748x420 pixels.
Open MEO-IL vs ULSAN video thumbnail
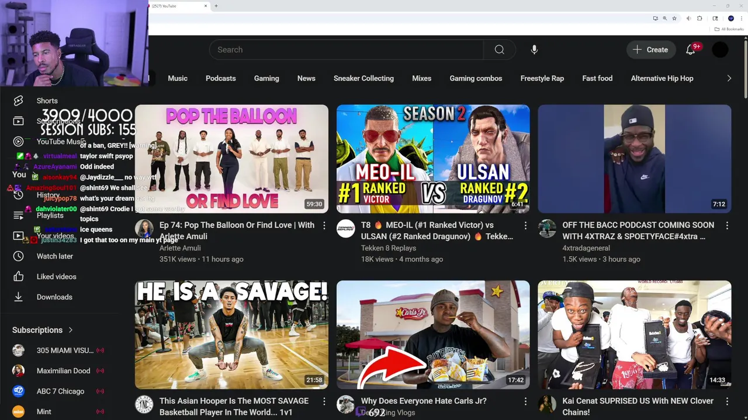point(433,159)
